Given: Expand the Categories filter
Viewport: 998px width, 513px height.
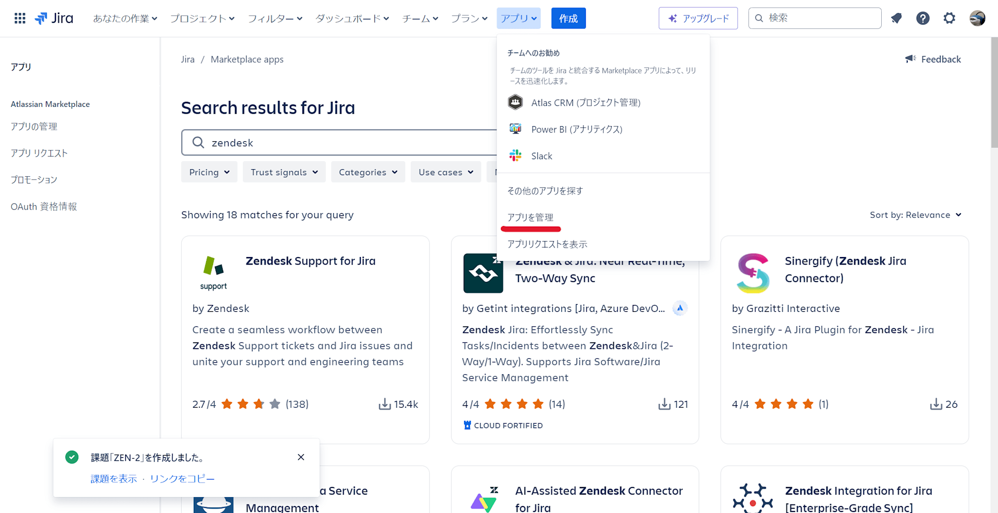Looking at the screenshot, I should pos(368,172).
